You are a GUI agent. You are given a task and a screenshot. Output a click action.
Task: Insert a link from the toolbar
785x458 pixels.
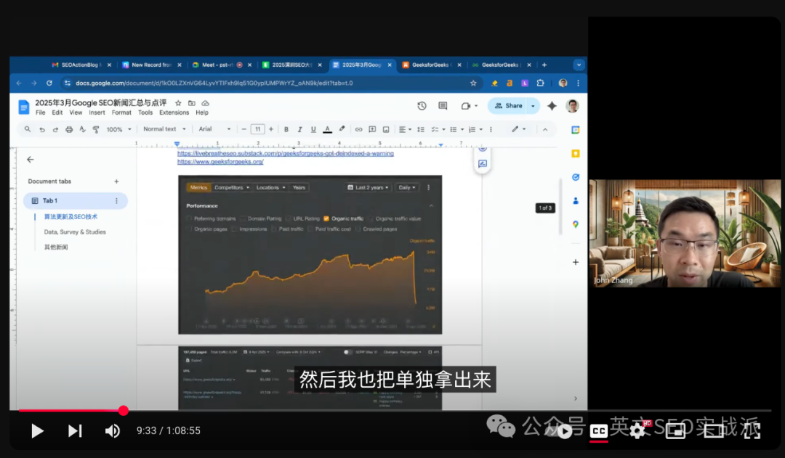358,129
